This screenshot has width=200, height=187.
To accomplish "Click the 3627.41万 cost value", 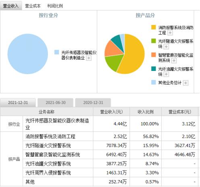I will pos(185,145).
